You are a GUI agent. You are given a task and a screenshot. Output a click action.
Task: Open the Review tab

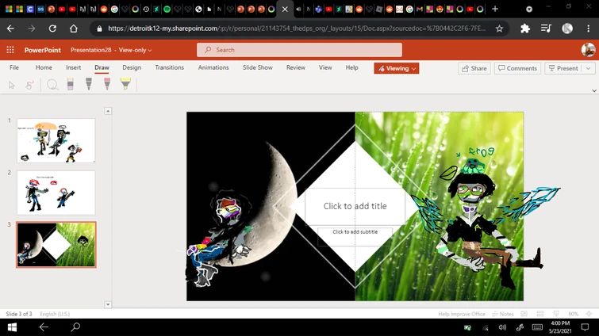coord(296,67)
